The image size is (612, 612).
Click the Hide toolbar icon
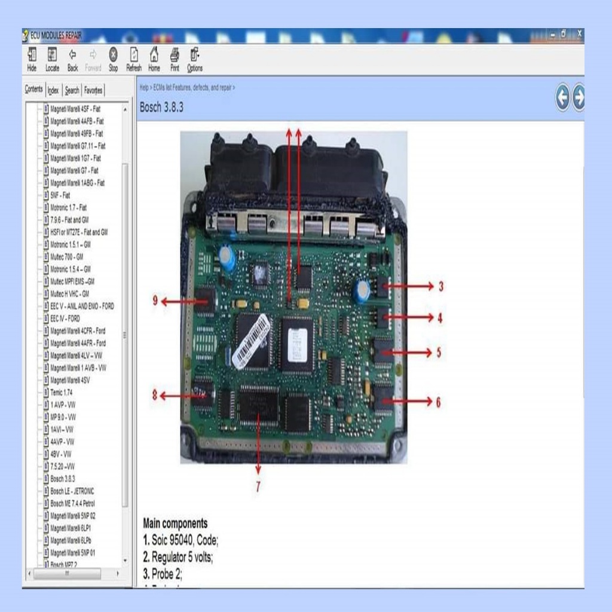32,60
